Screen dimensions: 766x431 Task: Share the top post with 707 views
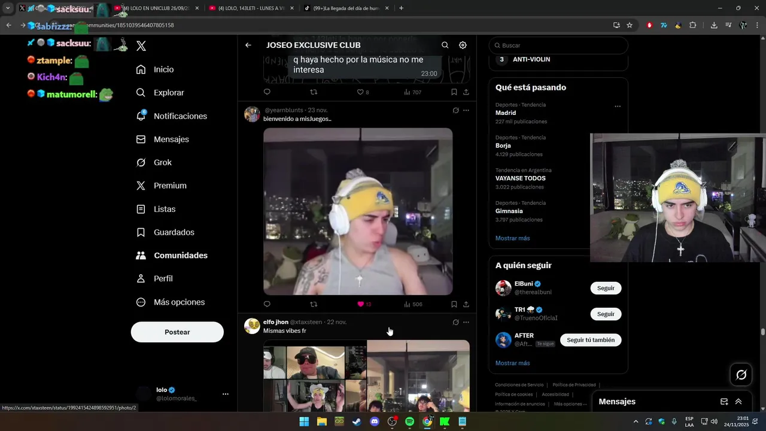466,92
